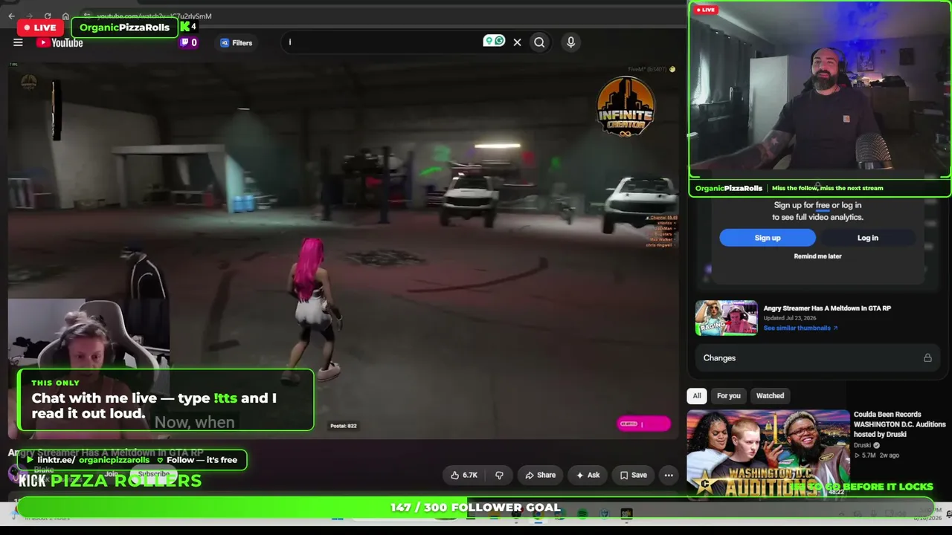This screenshot has width=952, height=535.
Task: Save the video to a playlist
Action: tap(634, 475)
